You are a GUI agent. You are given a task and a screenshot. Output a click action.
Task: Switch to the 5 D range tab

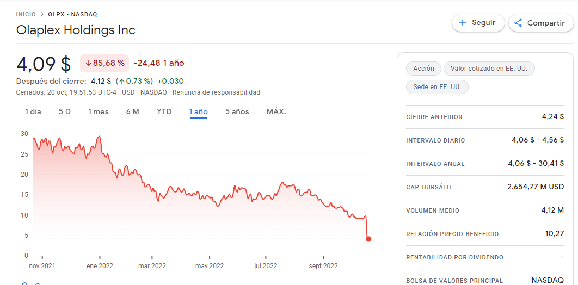65,111
